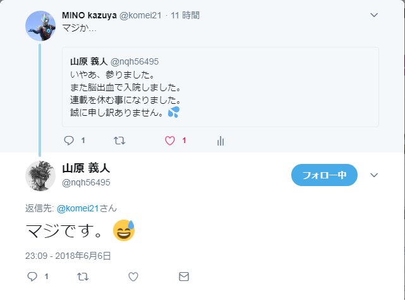Image resolution: width=405 pixels, height=300 pixels.
Task: Open MINO kazuya display name link
Action: pyautogui.click(x=88, y=15)
